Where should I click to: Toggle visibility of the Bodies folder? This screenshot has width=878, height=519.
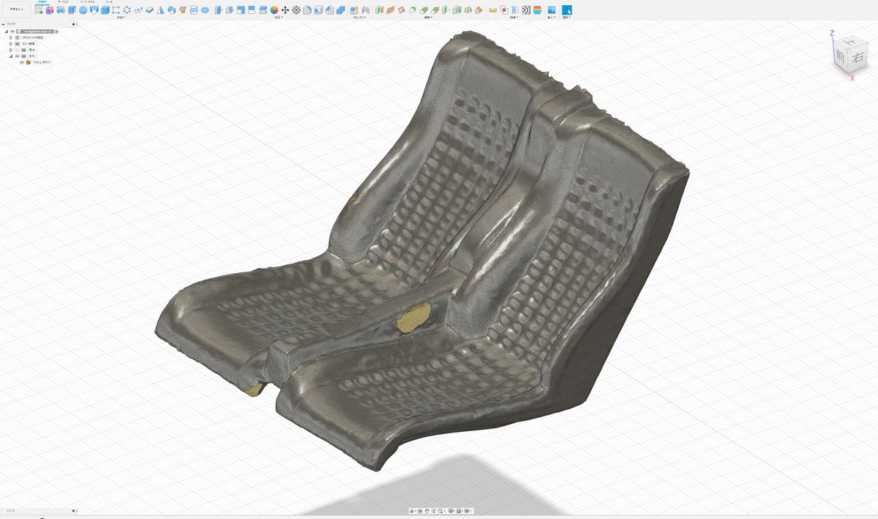tap(17, 56)
